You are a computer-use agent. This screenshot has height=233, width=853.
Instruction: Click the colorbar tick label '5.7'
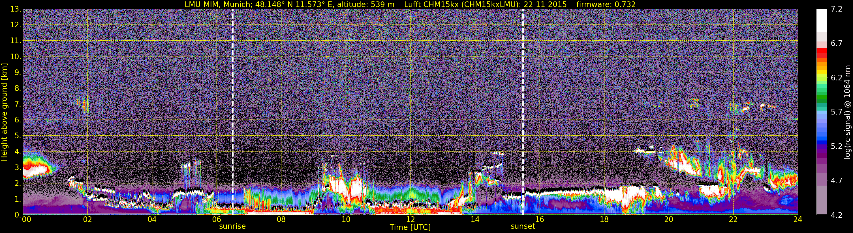click(837, 112)
